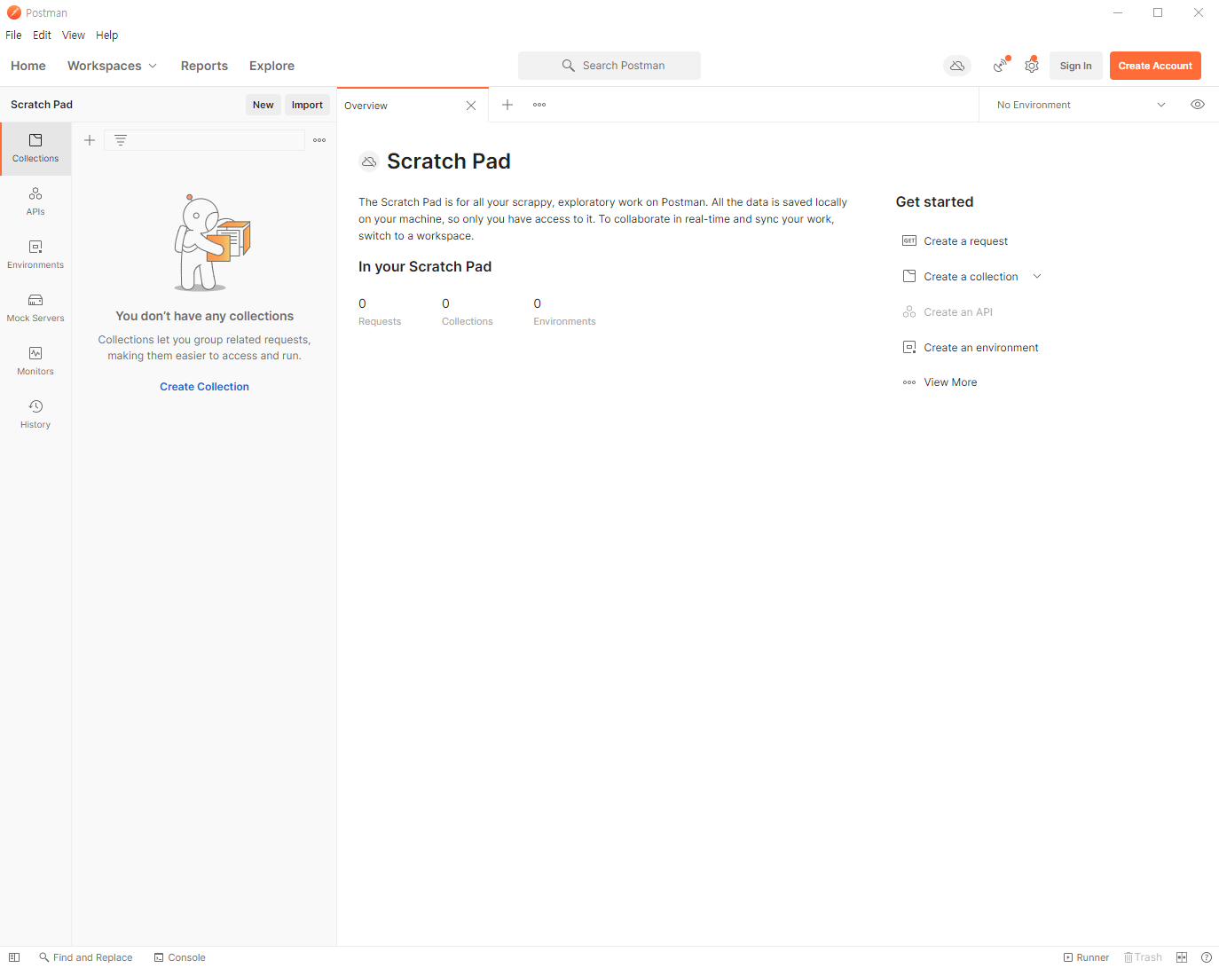The width and height of the screenshot is (1219, 968).
Task: Expand the Workspaces dropdown
Action: point(112,66)
